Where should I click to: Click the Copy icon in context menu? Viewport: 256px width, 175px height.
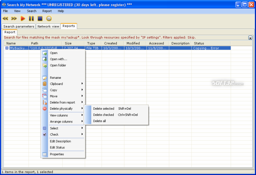tap(45, 90)
